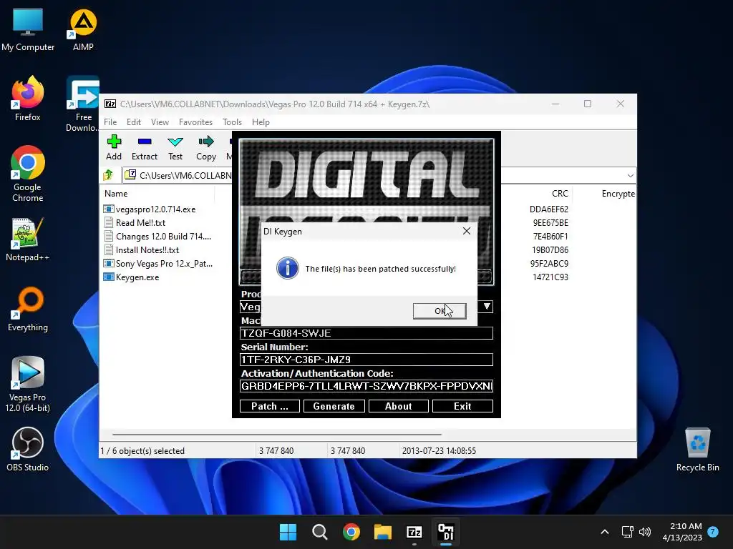The width and height of the screenshot is (733, 549).
Task: Open the Help menu in 7-Zip
Action: 261,122
